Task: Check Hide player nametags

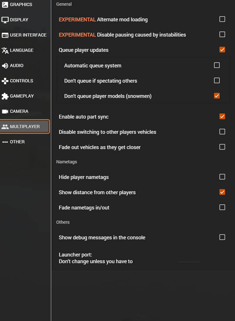Action: click(x=222, y=177)
